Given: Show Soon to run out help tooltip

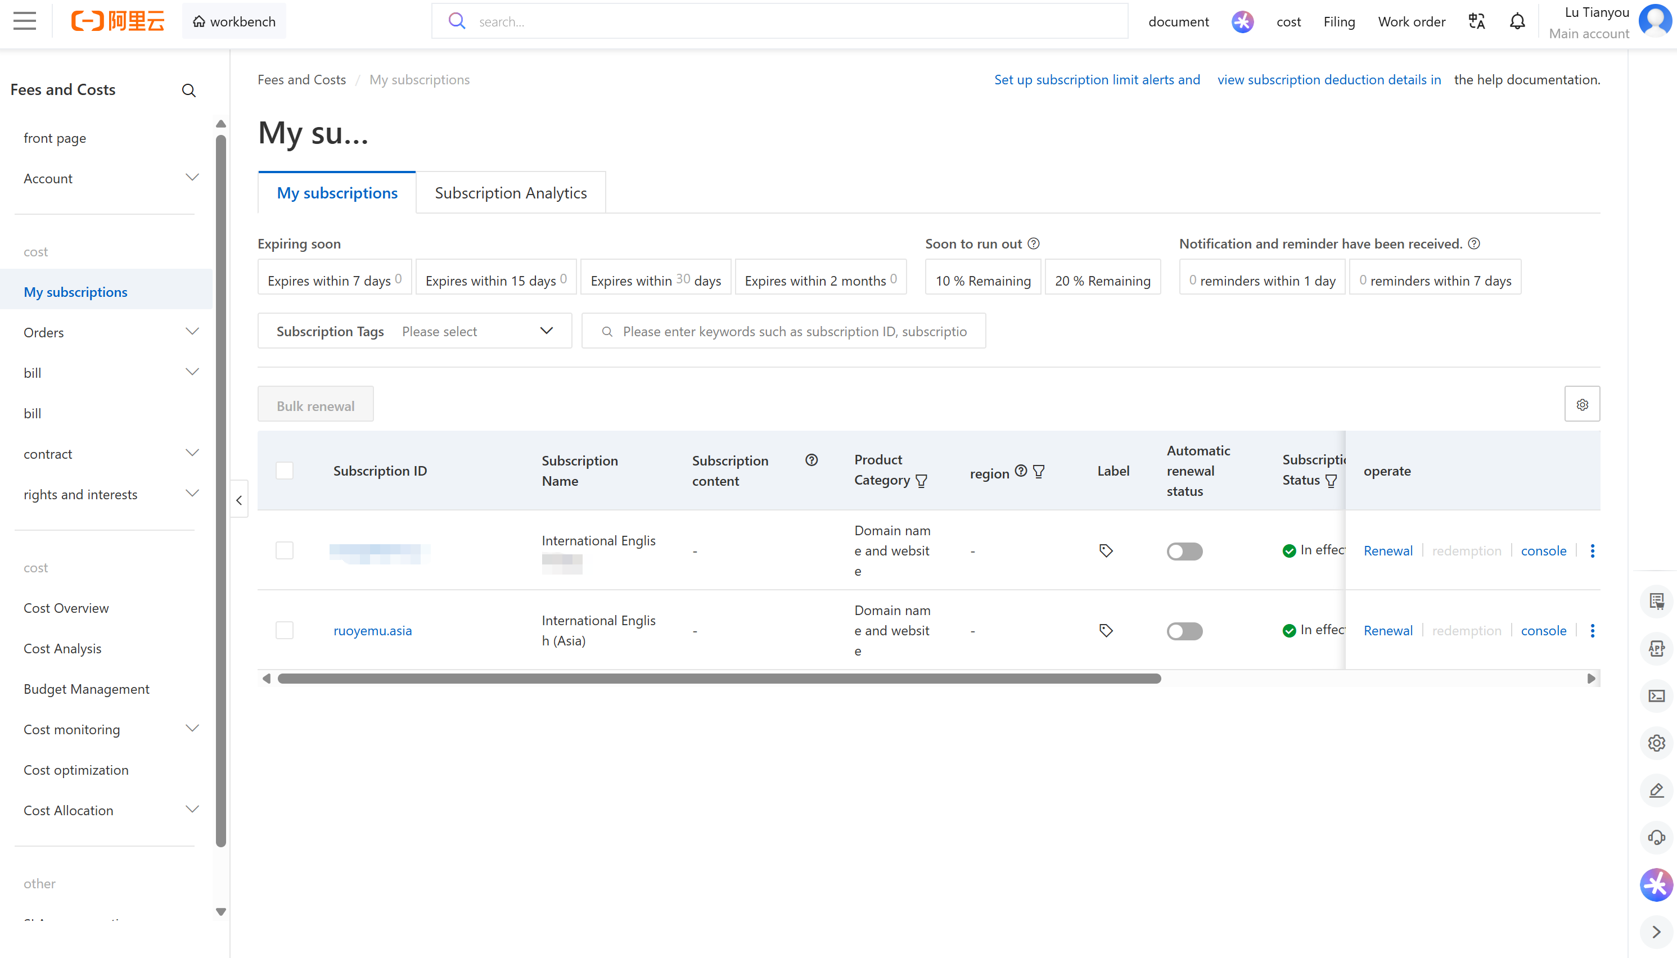Looking at the screenshot, I should [1033, 243].
